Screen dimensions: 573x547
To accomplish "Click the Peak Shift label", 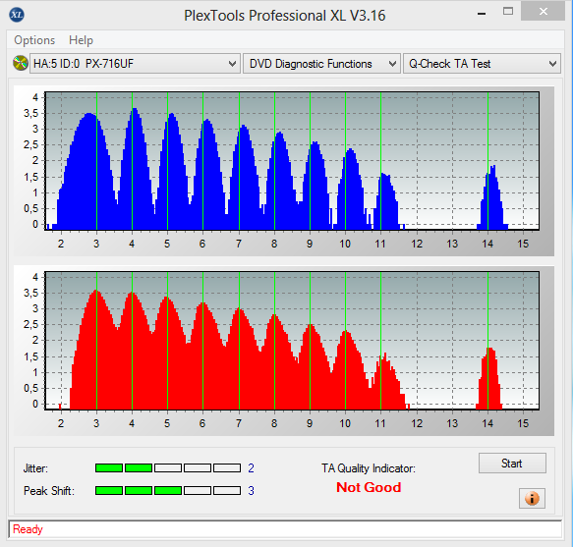I will click(x=49, y=491).
